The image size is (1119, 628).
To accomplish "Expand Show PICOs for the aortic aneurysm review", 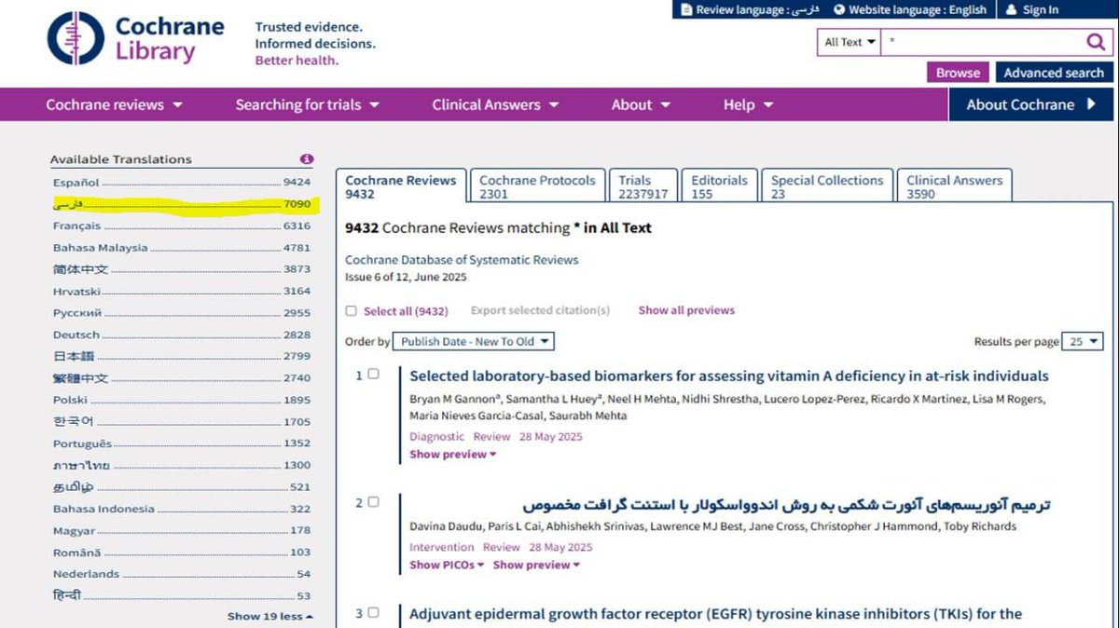I will pos(447,565).
